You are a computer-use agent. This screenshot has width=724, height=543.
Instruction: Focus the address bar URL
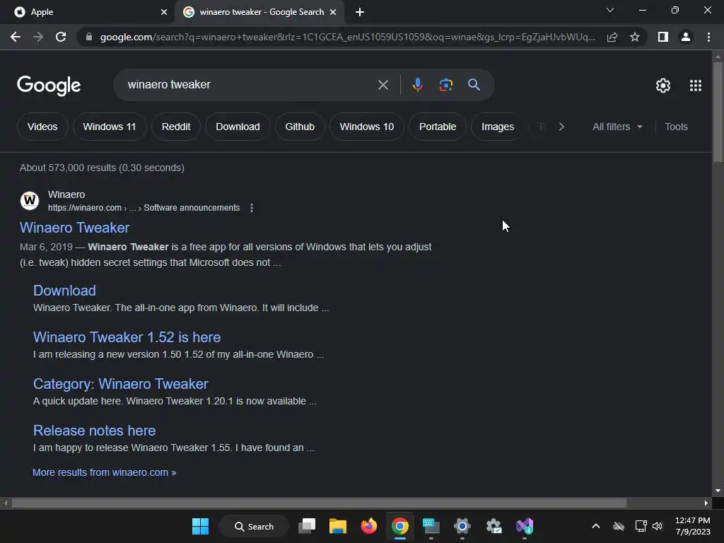(347, 37)
